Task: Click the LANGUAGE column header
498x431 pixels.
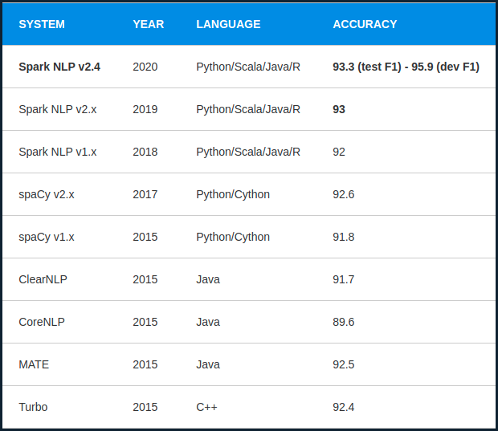Action: (228, 24)
